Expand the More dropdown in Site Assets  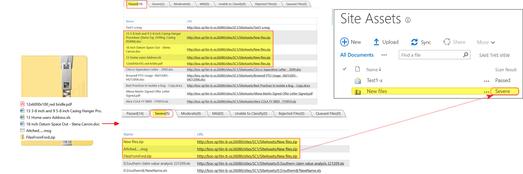(486, 42)
